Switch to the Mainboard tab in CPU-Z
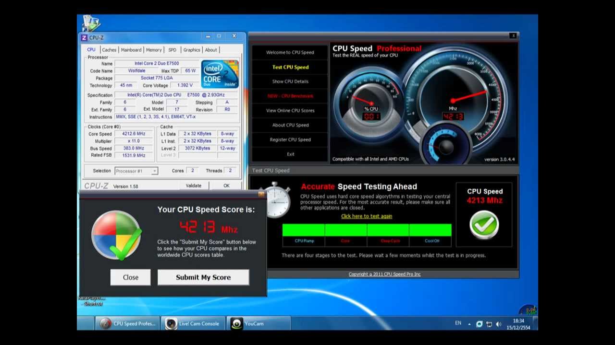Image resolution: width=615 pixels, height=345 pixels. pos(131,50)
